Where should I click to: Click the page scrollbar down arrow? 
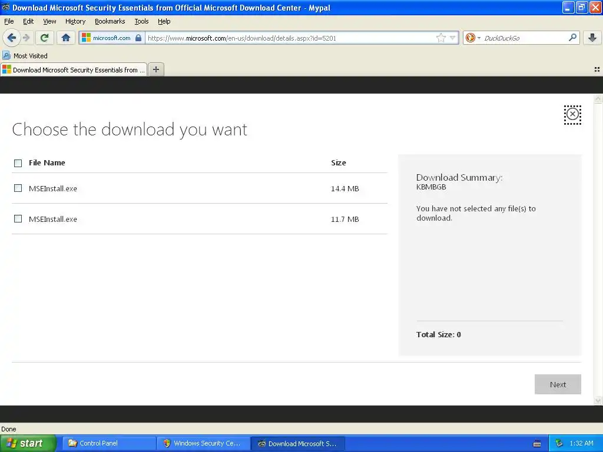598,400
